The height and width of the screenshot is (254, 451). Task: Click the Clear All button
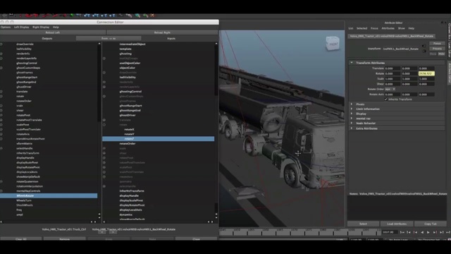click(20, 239)
